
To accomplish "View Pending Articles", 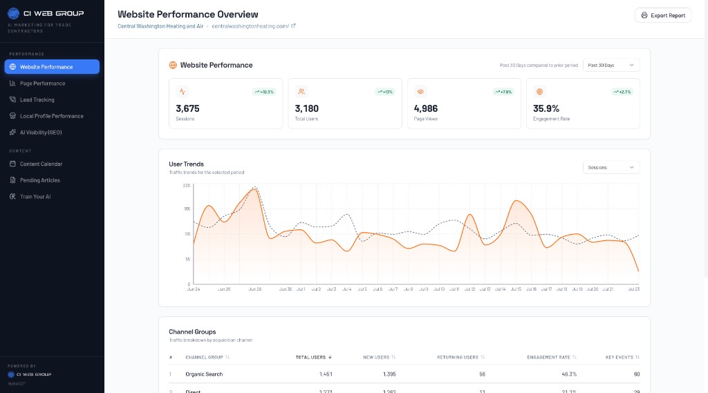I will (x=52, y=180).
